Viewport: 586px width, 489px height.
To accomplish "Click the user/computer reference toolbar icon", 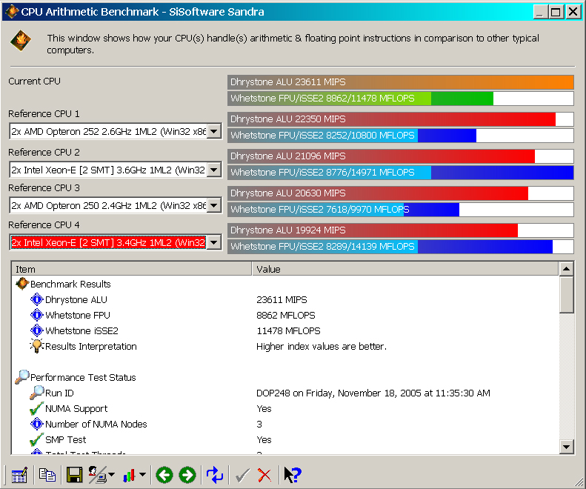I will point(98,475).
